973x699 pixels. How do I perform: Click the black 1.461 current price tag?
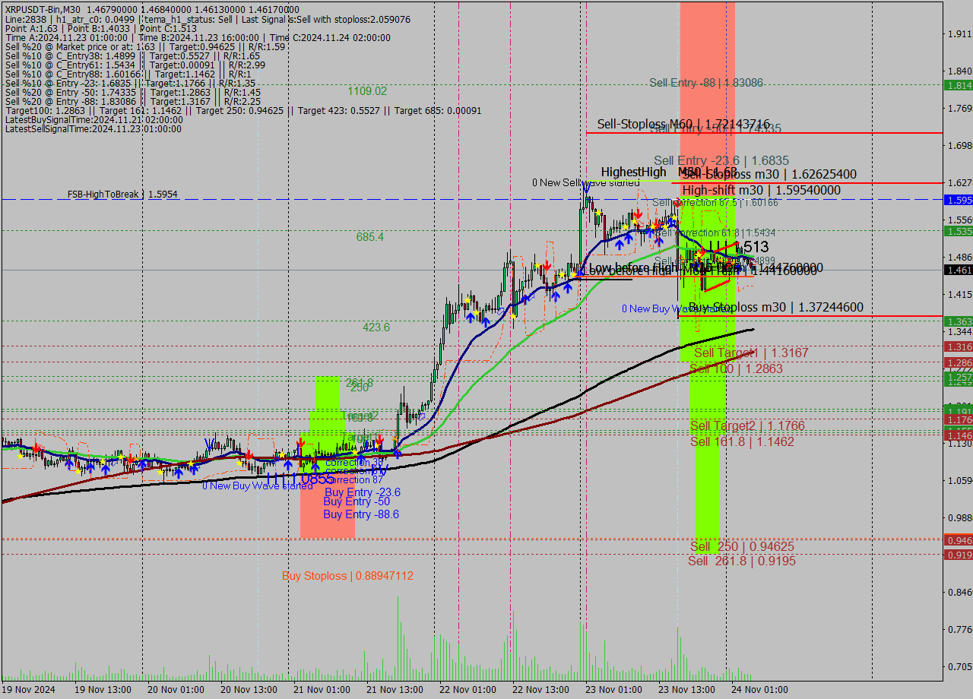(x=958, y=270)
